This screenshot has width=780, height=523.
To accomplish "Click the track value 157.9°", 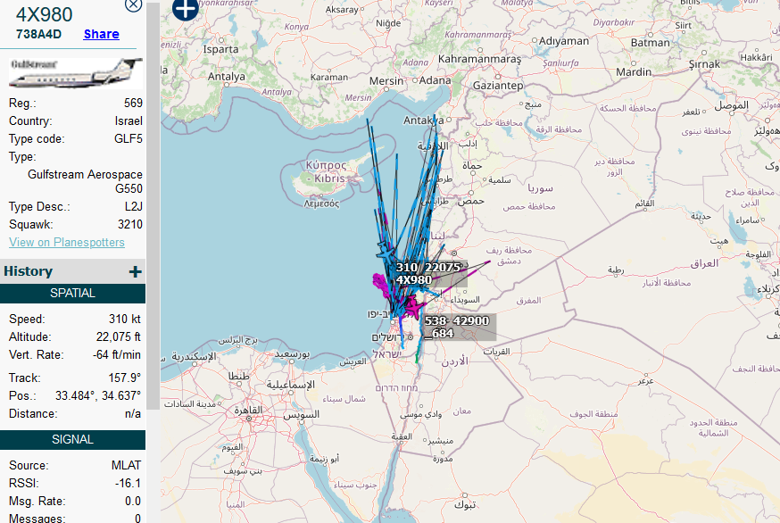I will [x=125, y=378].
